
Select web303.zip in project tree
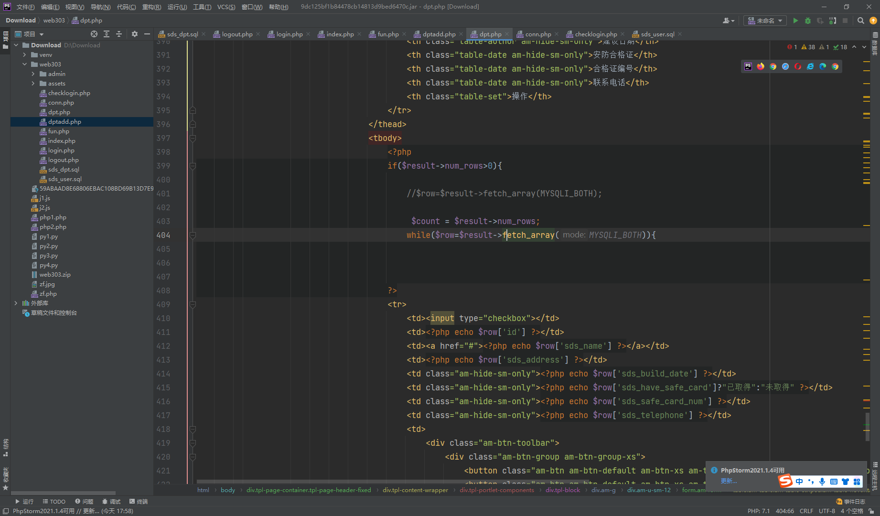[x=55, y=275]
